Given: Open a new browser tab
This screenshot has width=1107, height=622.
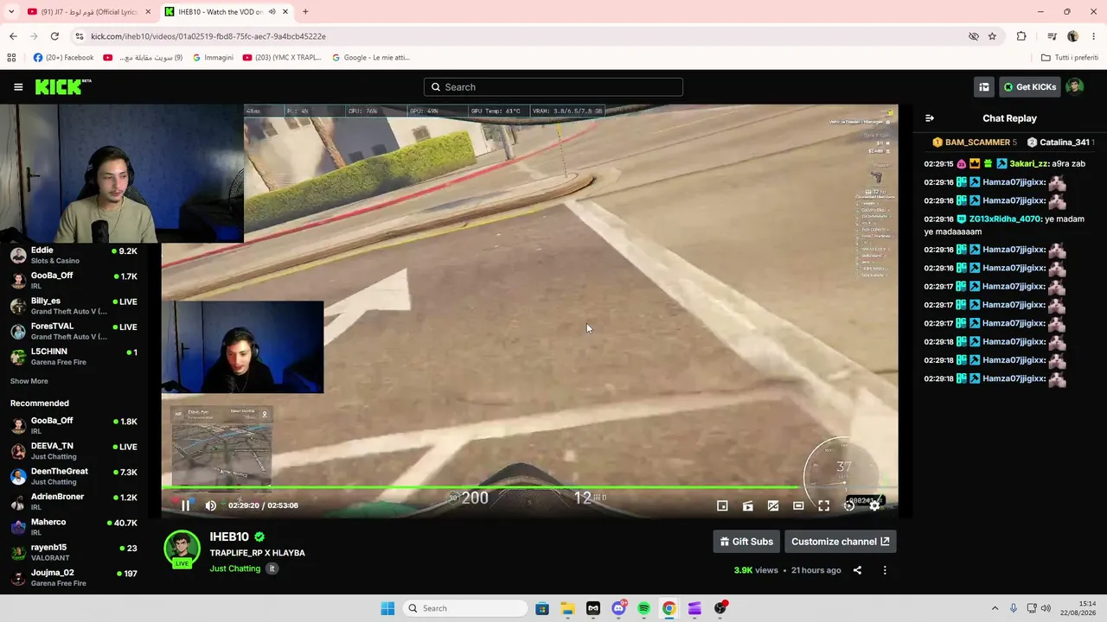Looking at the screenshot, I should [x=305, y=11].
